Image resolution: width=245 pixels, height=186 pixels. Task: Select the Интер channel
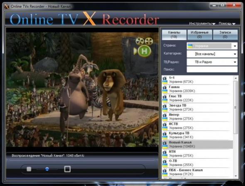pos(197,117)
